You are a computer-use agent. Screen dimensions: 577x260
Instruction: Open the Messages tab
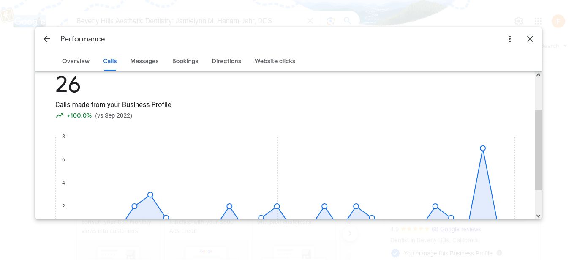[144, 61]
